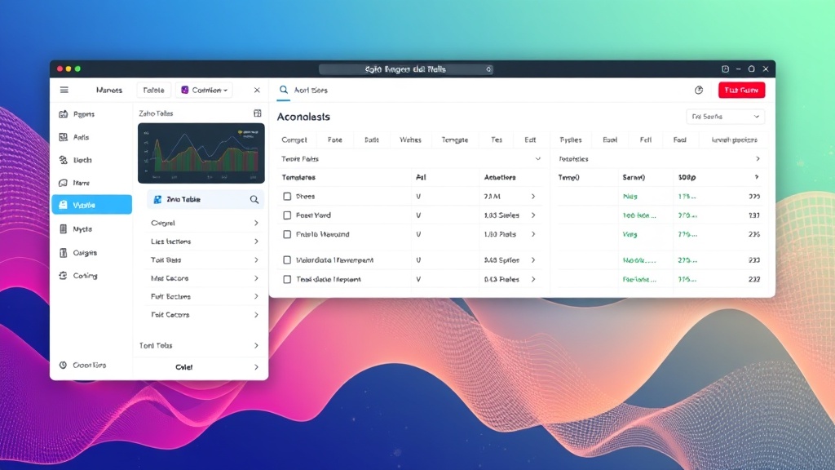
Task: Switch to the Fote tab
Action: (x=335, y=140)
